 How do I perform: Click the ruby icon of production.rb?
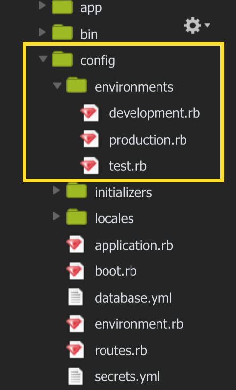click(90, 139)
